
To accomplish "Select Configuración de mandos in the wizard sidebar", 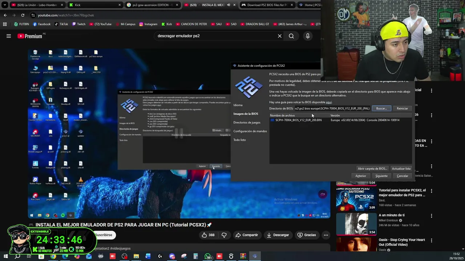I will pyautogui.click(x=250, y=131).
